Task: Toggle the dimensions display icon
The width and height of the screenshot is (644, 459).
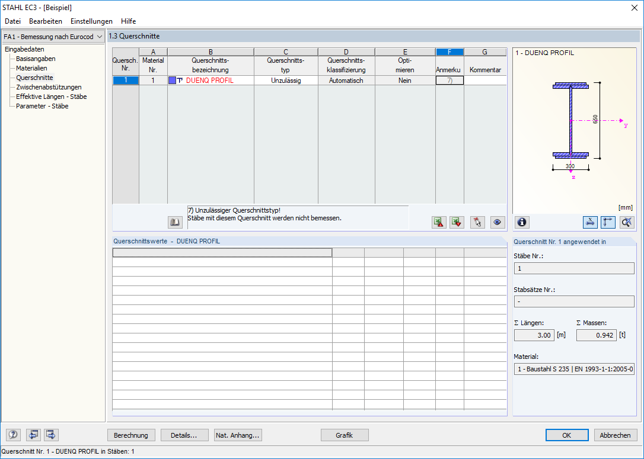Action: [x=608, y=222]
